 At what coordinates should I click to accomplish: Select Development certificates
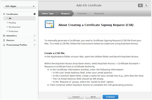(14, 27)
